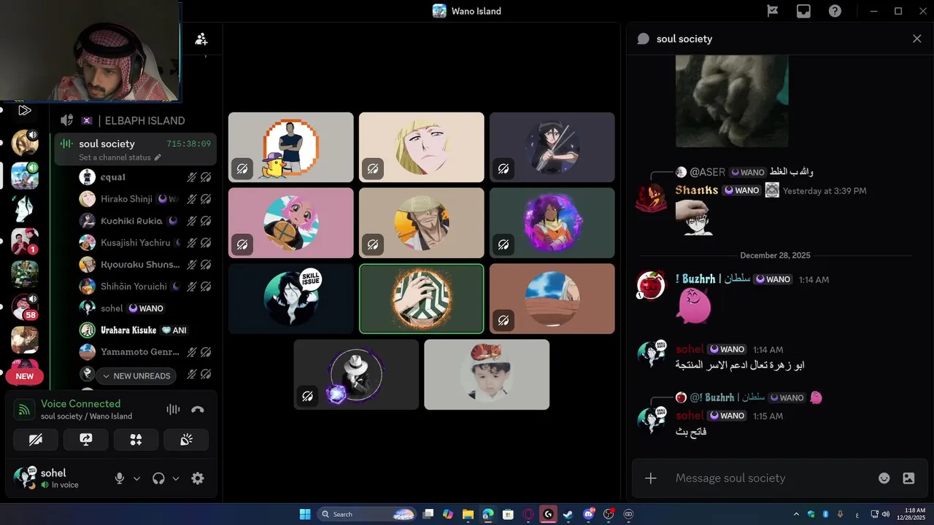The height and width of the screenshot is (525, 934).
Task: Open sohel username at 1:15 AM
Action: coord(690,416)
